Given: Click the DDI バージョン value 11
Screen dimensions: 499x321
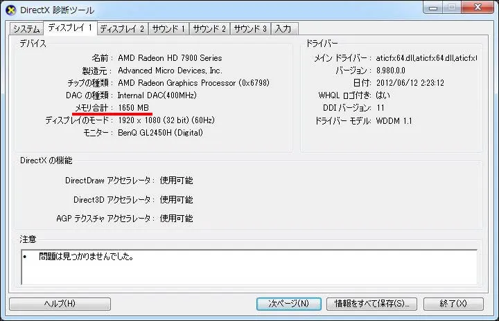Looking at the screenshot, I should tap(380, 108).
